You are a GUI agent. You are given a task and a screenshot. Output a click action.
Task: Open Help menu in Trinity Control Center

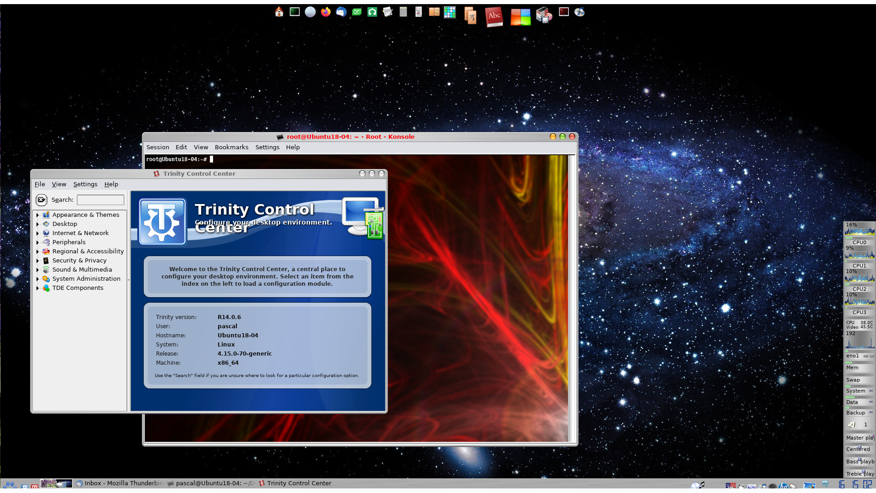(x=111, y=184)
